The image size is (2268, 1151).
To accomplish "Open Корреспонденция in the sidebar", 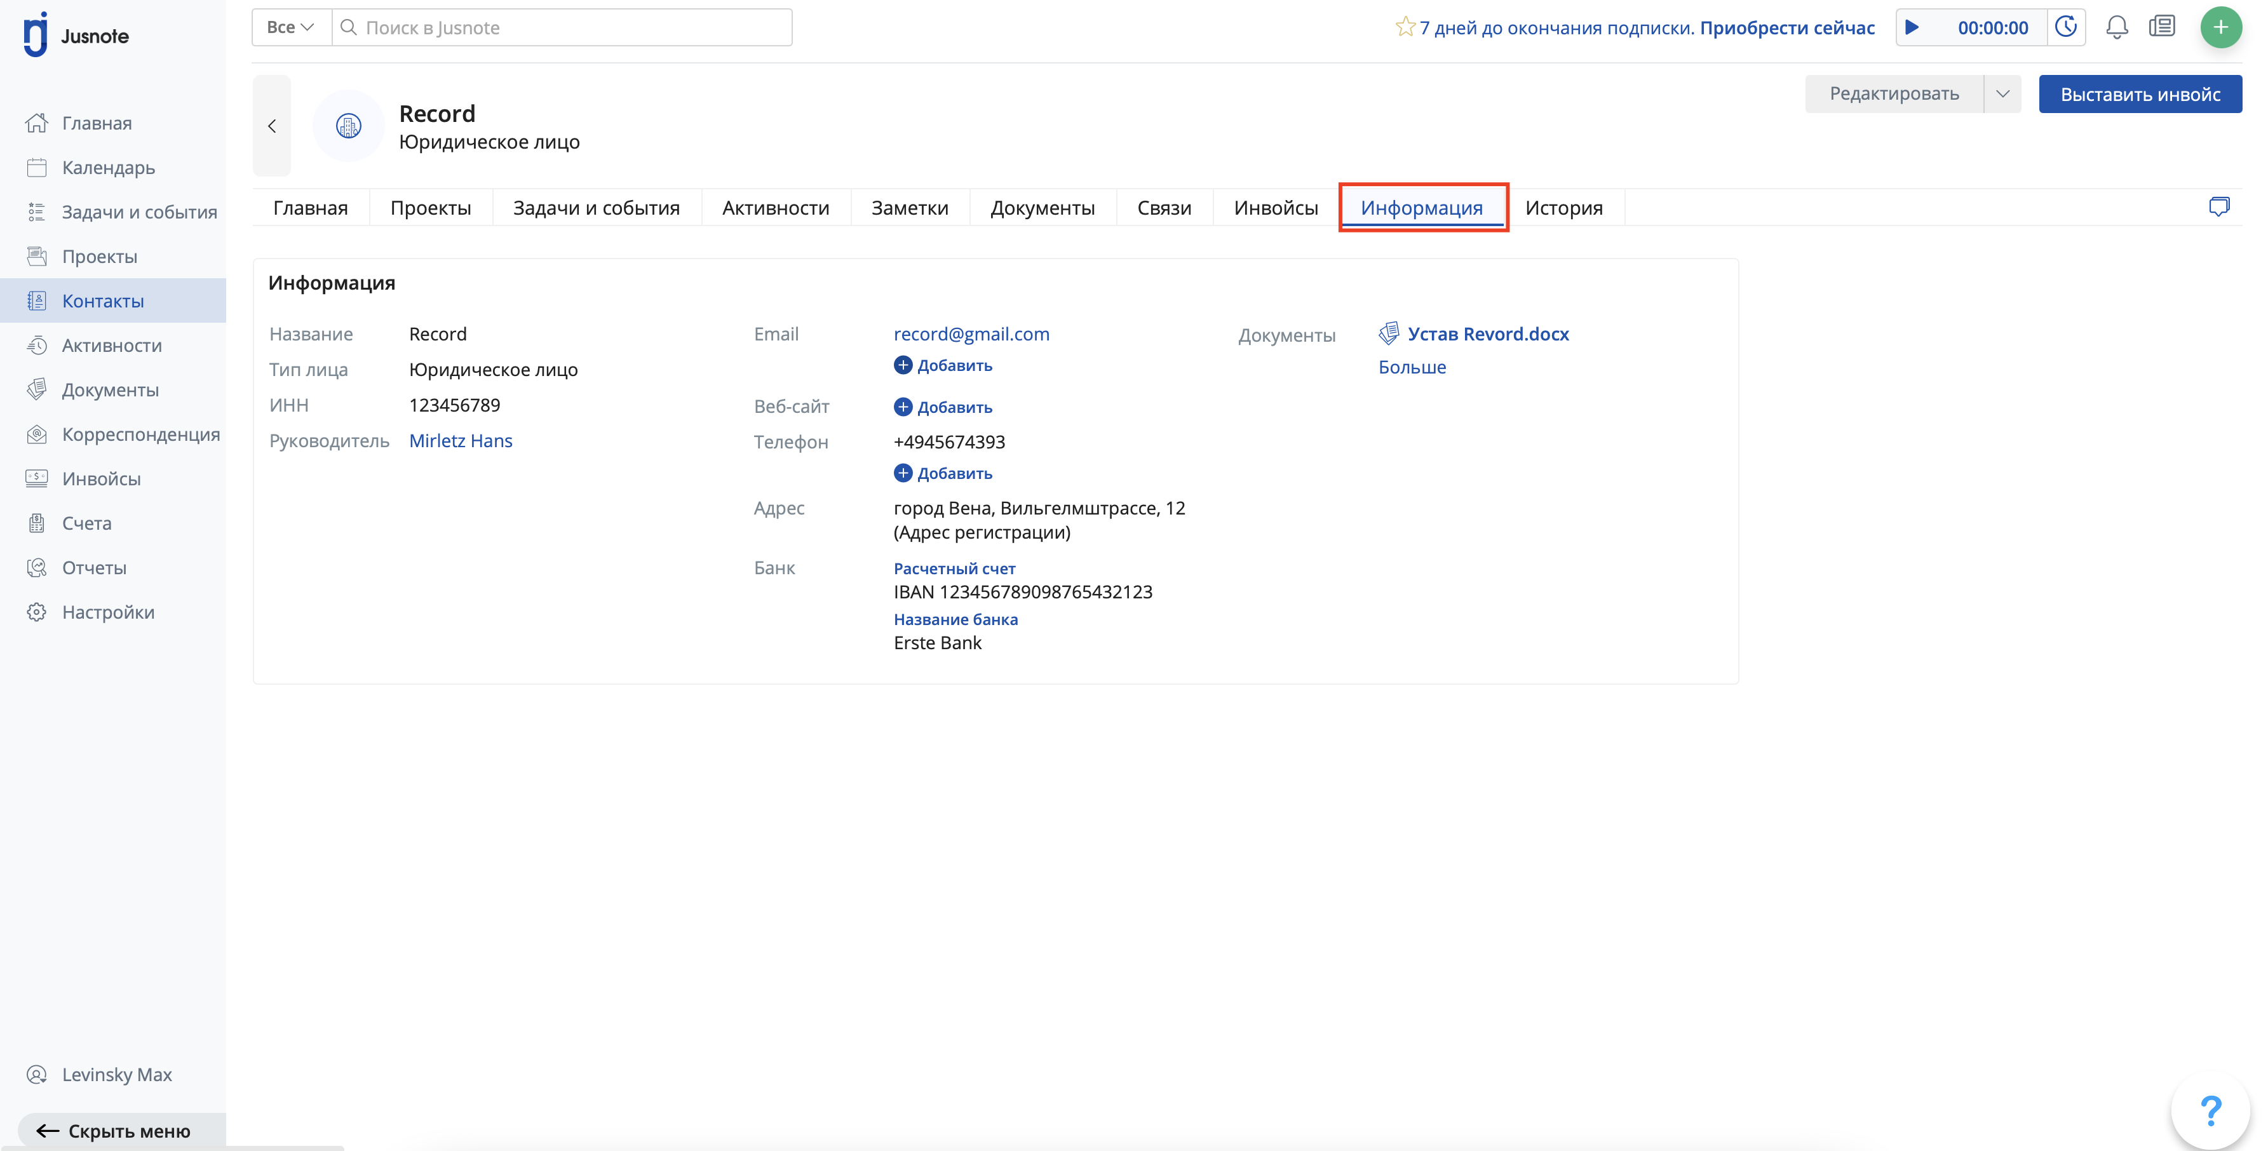I will 140,434.
